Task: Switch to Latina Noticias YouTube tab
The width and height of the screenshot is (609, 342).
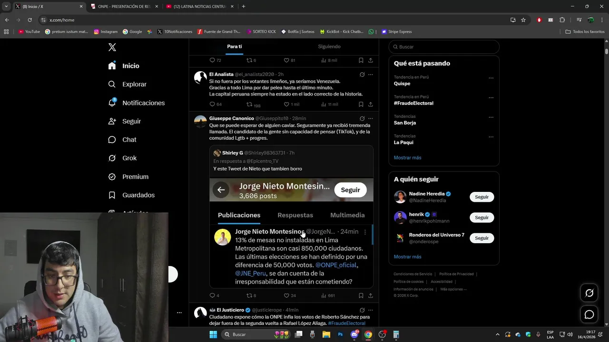Action: tap(199, 7)
